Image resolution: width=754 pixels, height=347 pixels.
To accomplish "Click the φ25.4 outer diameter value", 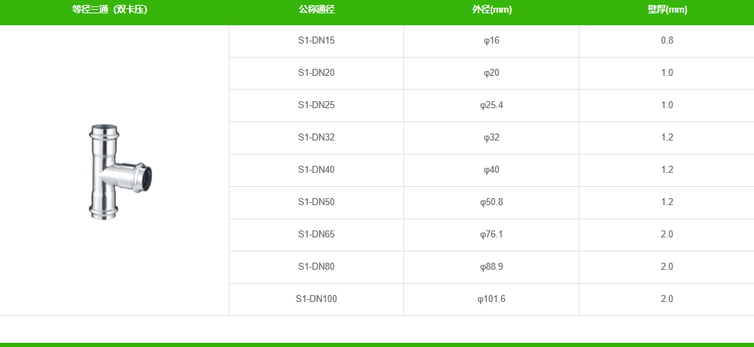I will click(x=491, y=105).
